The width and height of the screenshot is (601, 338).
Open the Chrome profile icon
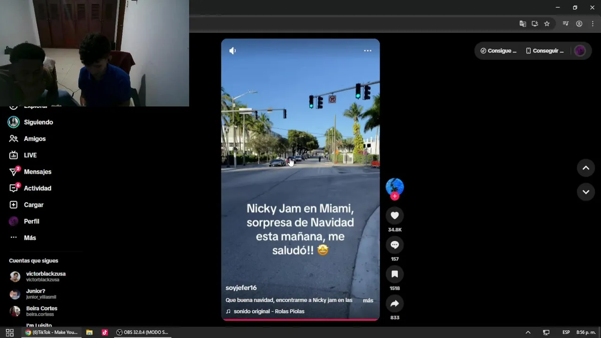point(579,23)
